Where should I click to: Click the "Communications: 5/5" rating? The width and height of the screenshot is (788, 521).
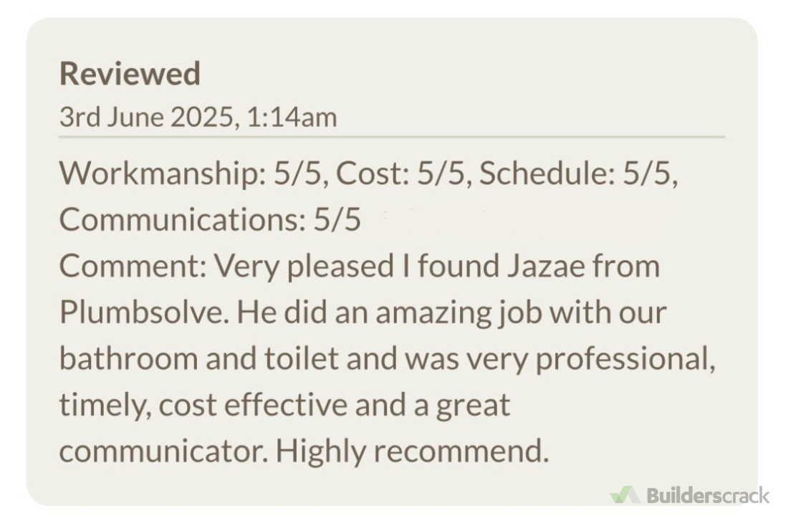coord(210,220)
